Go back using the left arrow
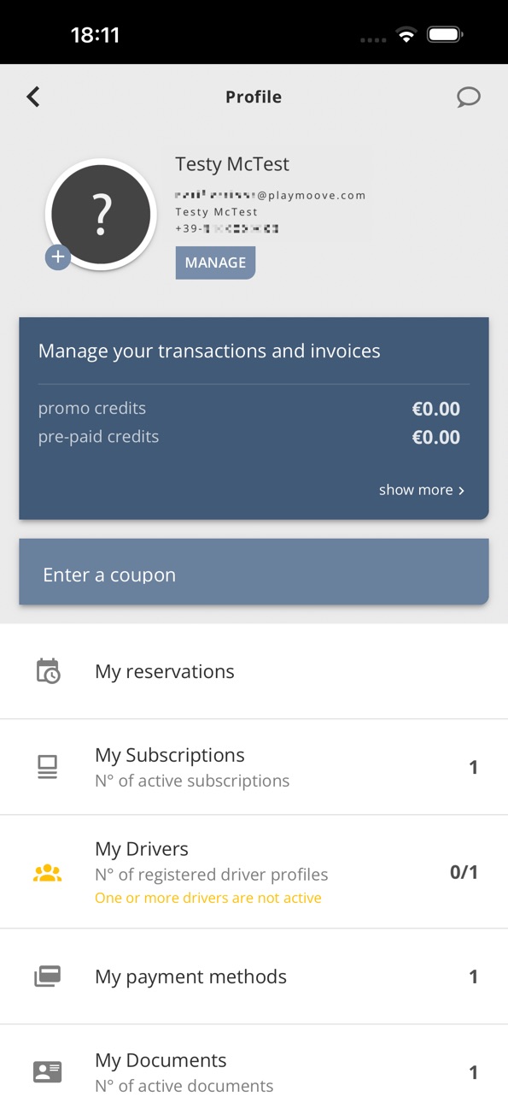508x1103 pixels. tap(33, 97)
